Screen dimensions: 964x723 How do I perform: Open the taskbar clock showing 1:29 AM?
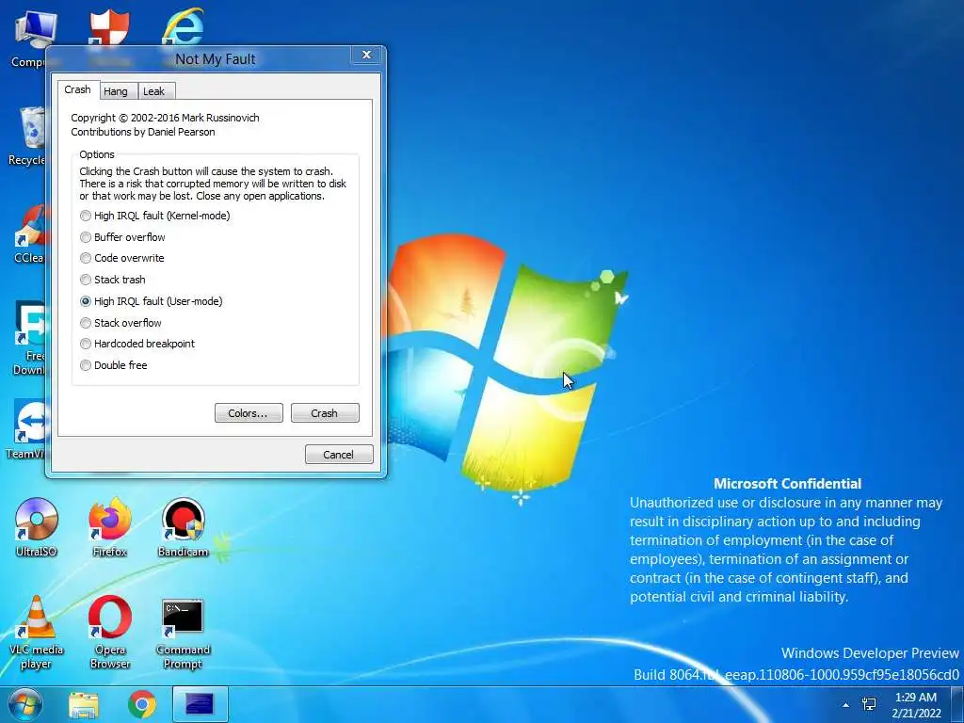coord(916,705)
